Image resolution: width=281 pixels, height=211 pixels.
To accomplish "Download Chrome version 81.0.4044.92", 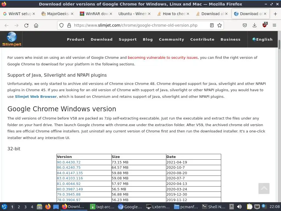I will coord(69,184).
